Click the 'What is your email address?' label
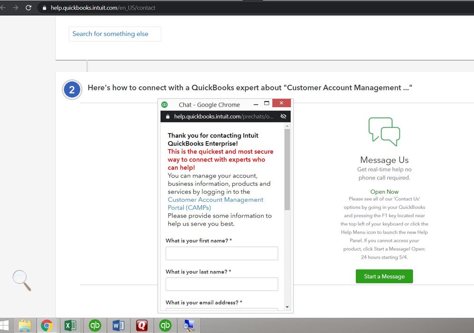 [x=204, y=302]
